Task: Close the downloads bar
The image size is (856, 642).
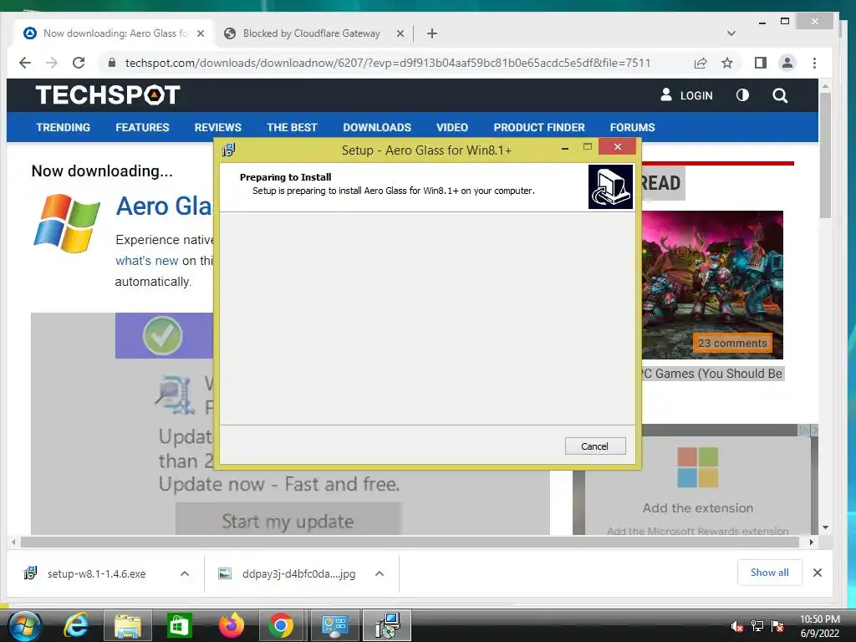Action: pyautogui.click(x=818, y=573)
